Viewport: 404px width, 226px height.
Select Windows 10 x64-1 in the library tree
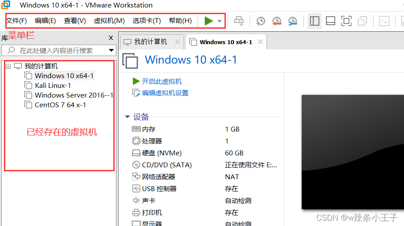tap(64, 76)
